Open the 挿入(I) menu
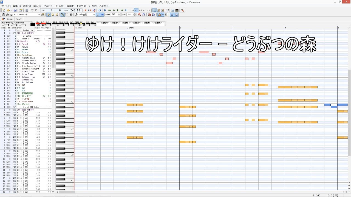The height and width of the screenshot is (197, 351). point(37,6)
